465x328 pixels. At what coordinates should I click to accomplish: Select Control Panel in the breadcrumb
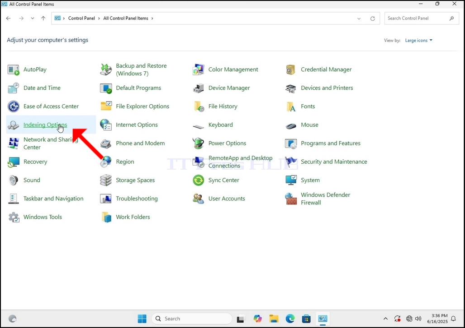click(x=81, y=18)
